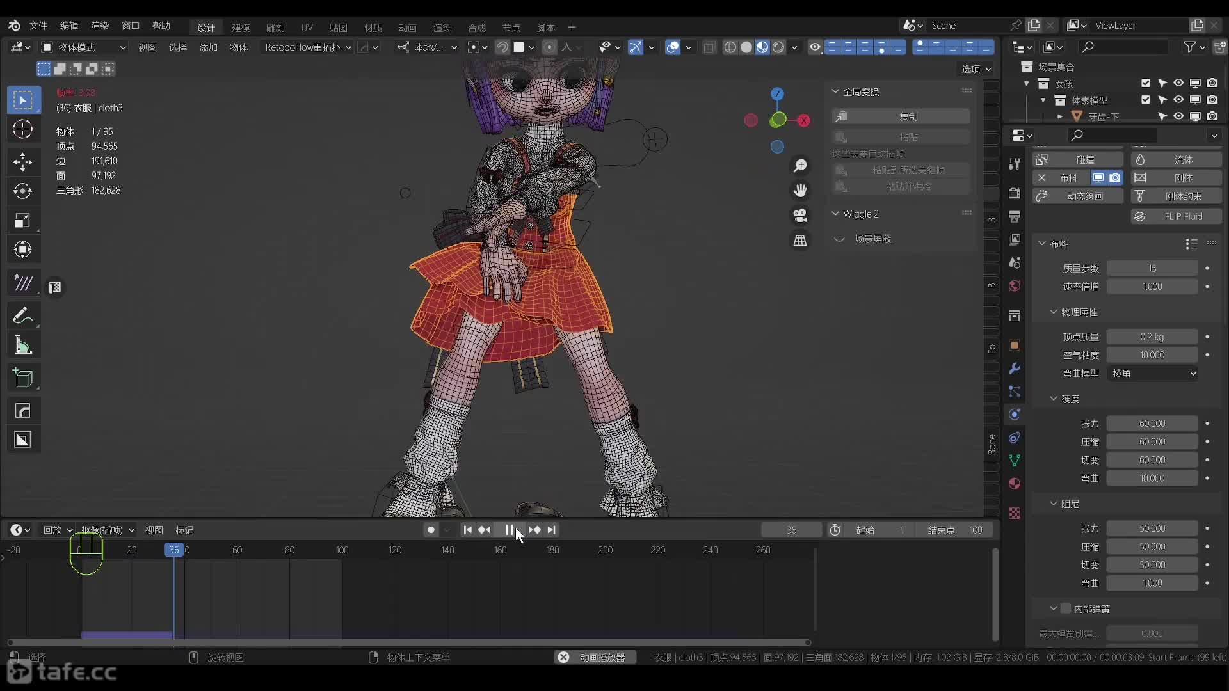The height and width of the screenshot is (691, 1229).
Task: Open the 帮助 menu
Action: coord(161,26)
